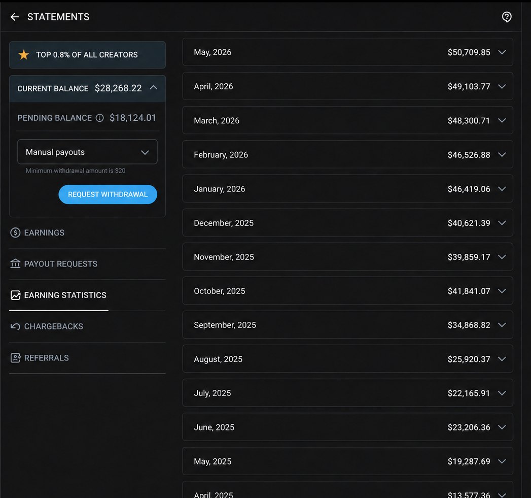Select the March, 2026 month label
The height and width of the screenshot is (498, 531).
click(217, 120)
